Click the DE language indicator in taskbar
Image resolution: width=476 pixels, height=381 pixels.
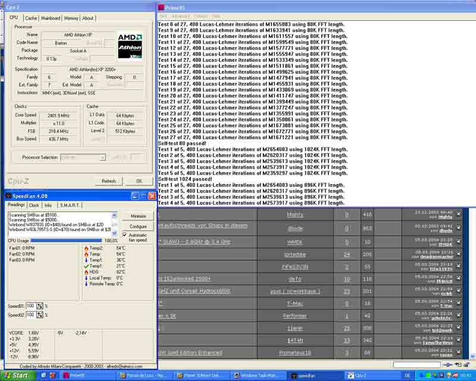pos(408,376)
